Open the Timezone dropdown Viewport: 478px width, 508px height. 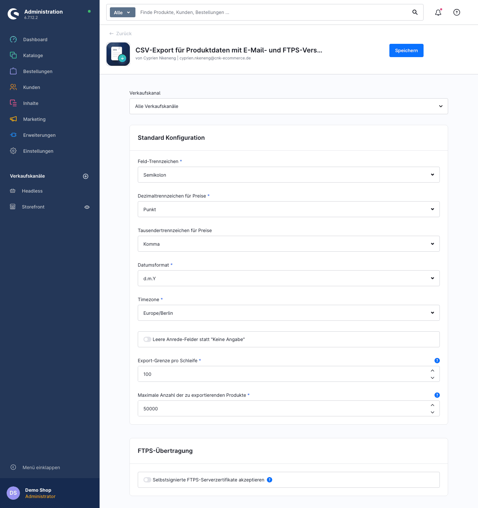coord(289,313)
